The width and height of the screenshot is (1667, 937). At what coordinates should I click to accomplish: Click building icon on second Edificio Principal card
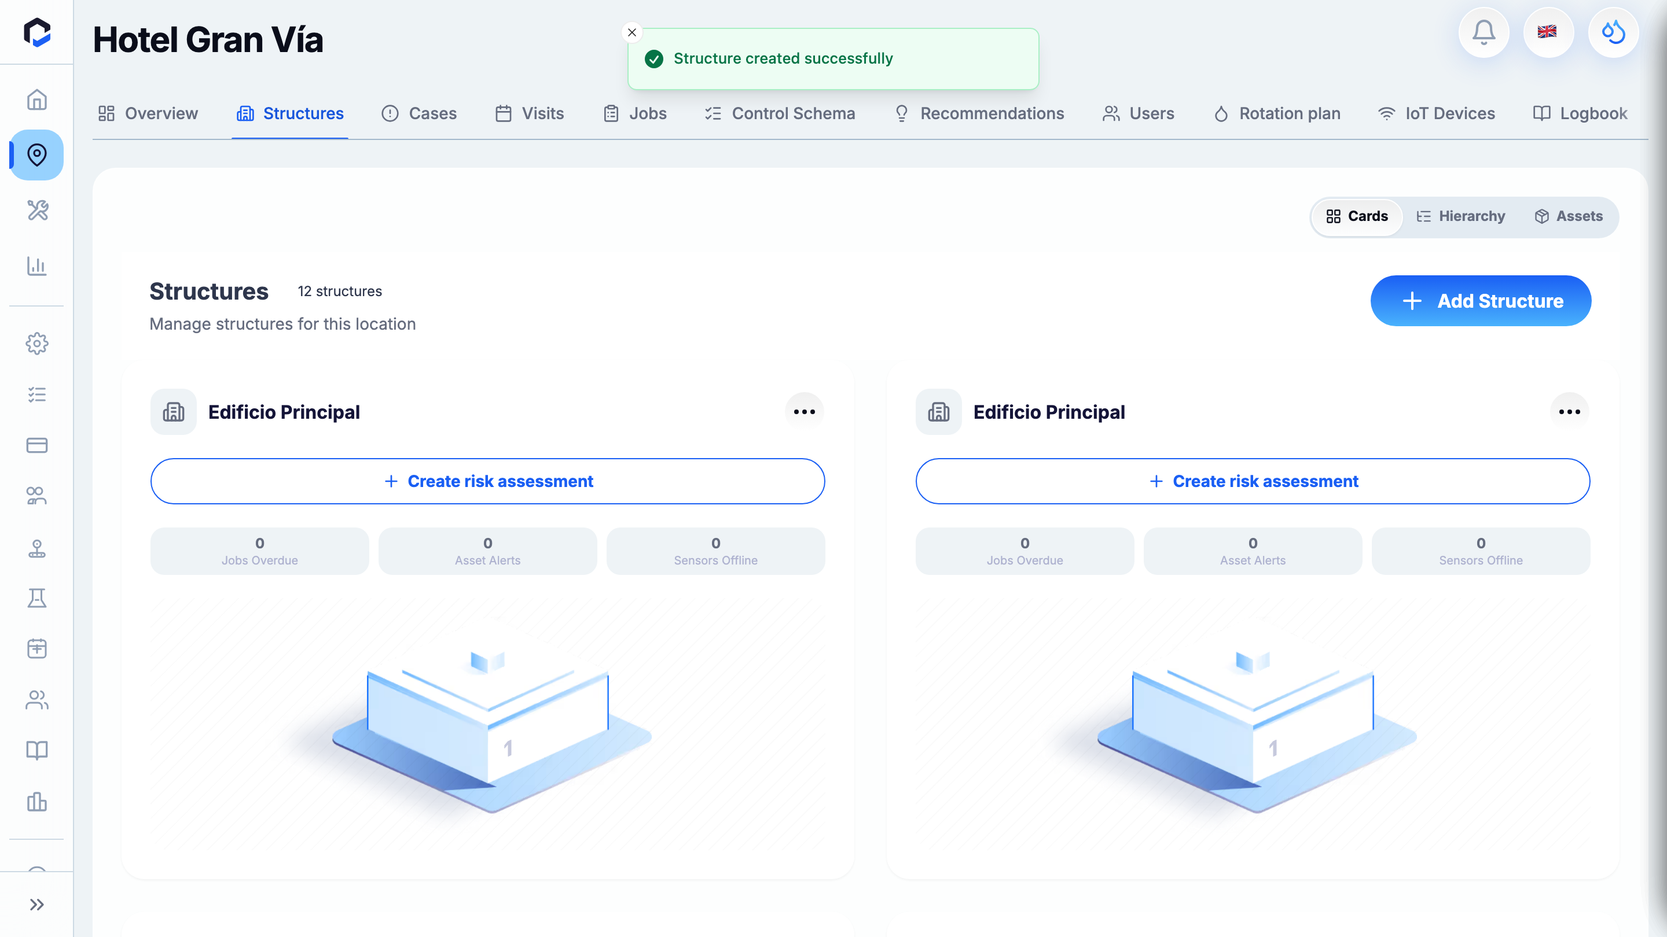coord(938,412)
